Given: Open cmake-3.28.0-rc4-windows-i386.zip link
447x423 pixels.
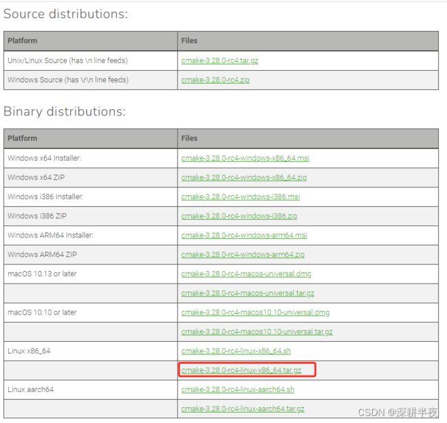Looking at the screenshot, I should tap(239, 216).
